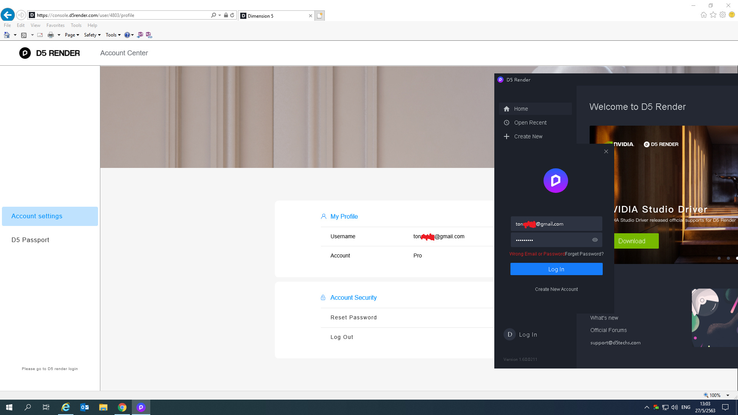Toggle password visibility eye icon
Image resolution: width=738 pixels, height=415 pixels.
pos(595,240)
